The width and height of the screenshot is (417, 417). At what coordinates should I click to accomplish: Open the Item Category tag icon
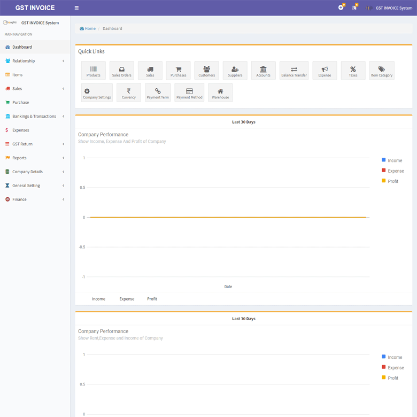pyautogui.click(x=381, y=69)
